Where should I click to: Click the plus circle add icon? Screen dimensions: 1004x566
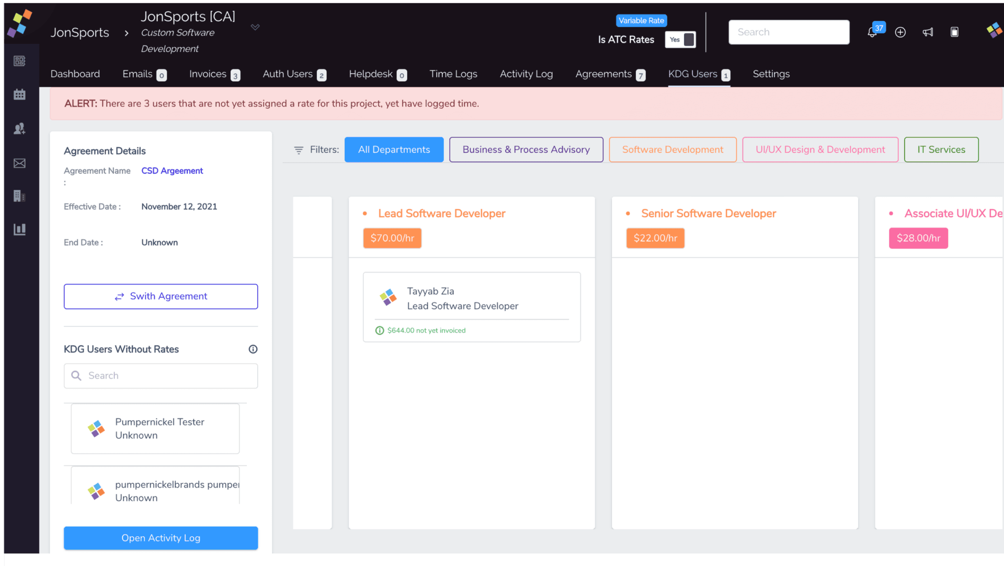click(900, 32)
